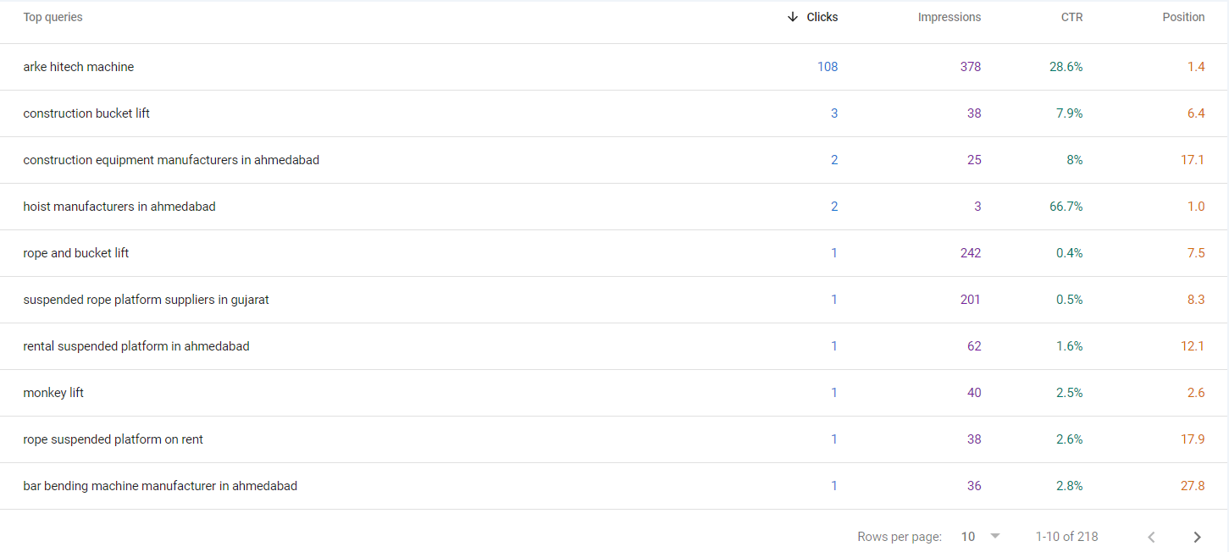
Task: Click the Position value 1.0 for hoist manufacturers
Action: pyautogui.click(x=1196, y=206)
